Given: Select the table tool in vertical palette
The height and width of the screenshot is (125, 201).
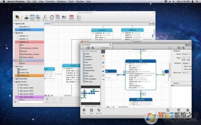Looking at the screenshot, I should coord(103,63).
